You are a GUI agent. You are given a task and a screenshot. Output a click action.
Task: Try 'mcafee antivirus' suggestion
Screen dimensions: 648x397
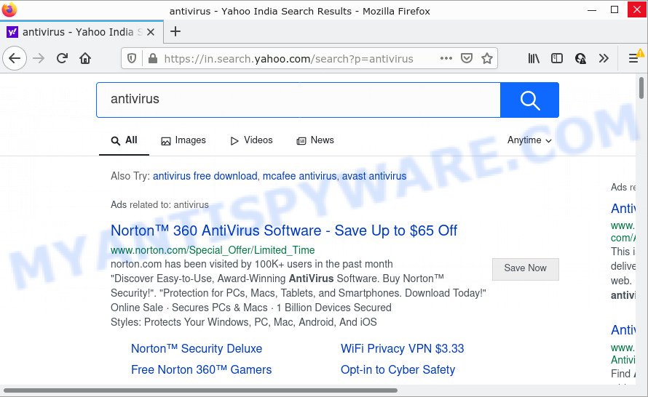tap(300, 176)
